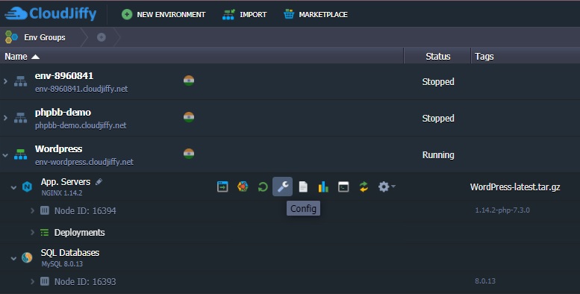Open the Add-ons icon for App Servers
The height and width of the screenshot is (294, 580).
coord(243,187)
